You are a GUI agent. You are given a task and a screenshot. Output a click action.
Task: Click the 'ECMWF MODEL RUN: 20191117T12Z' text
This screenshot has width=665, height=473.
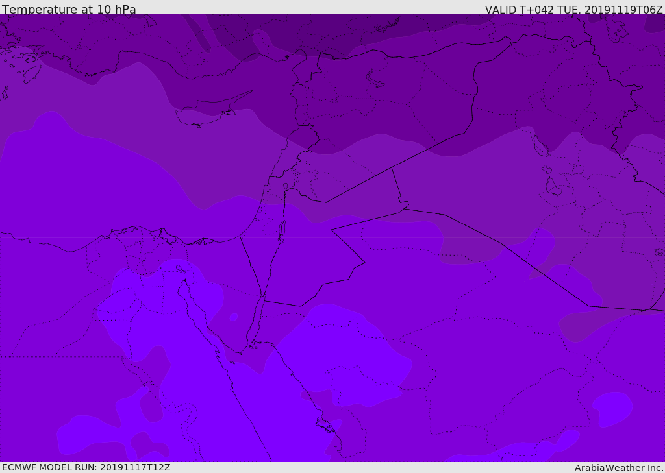pos(86,467)
